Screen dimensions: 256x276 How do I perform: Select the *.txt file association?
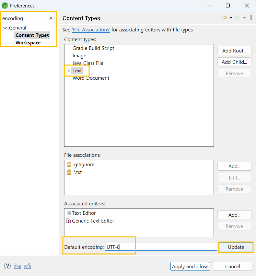point(77,172)
